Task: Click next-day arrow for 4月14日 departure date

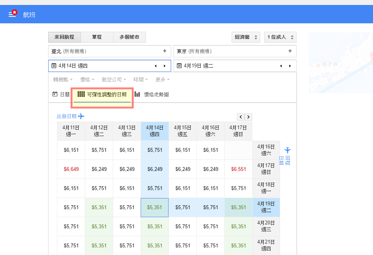Action: 165,66
